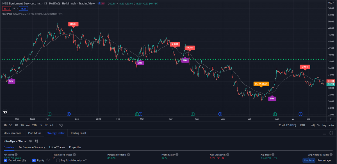Enable Buy & hold equity checkbox
The image size is (337, 164).
pyautogui.click(x=58, y=160)
